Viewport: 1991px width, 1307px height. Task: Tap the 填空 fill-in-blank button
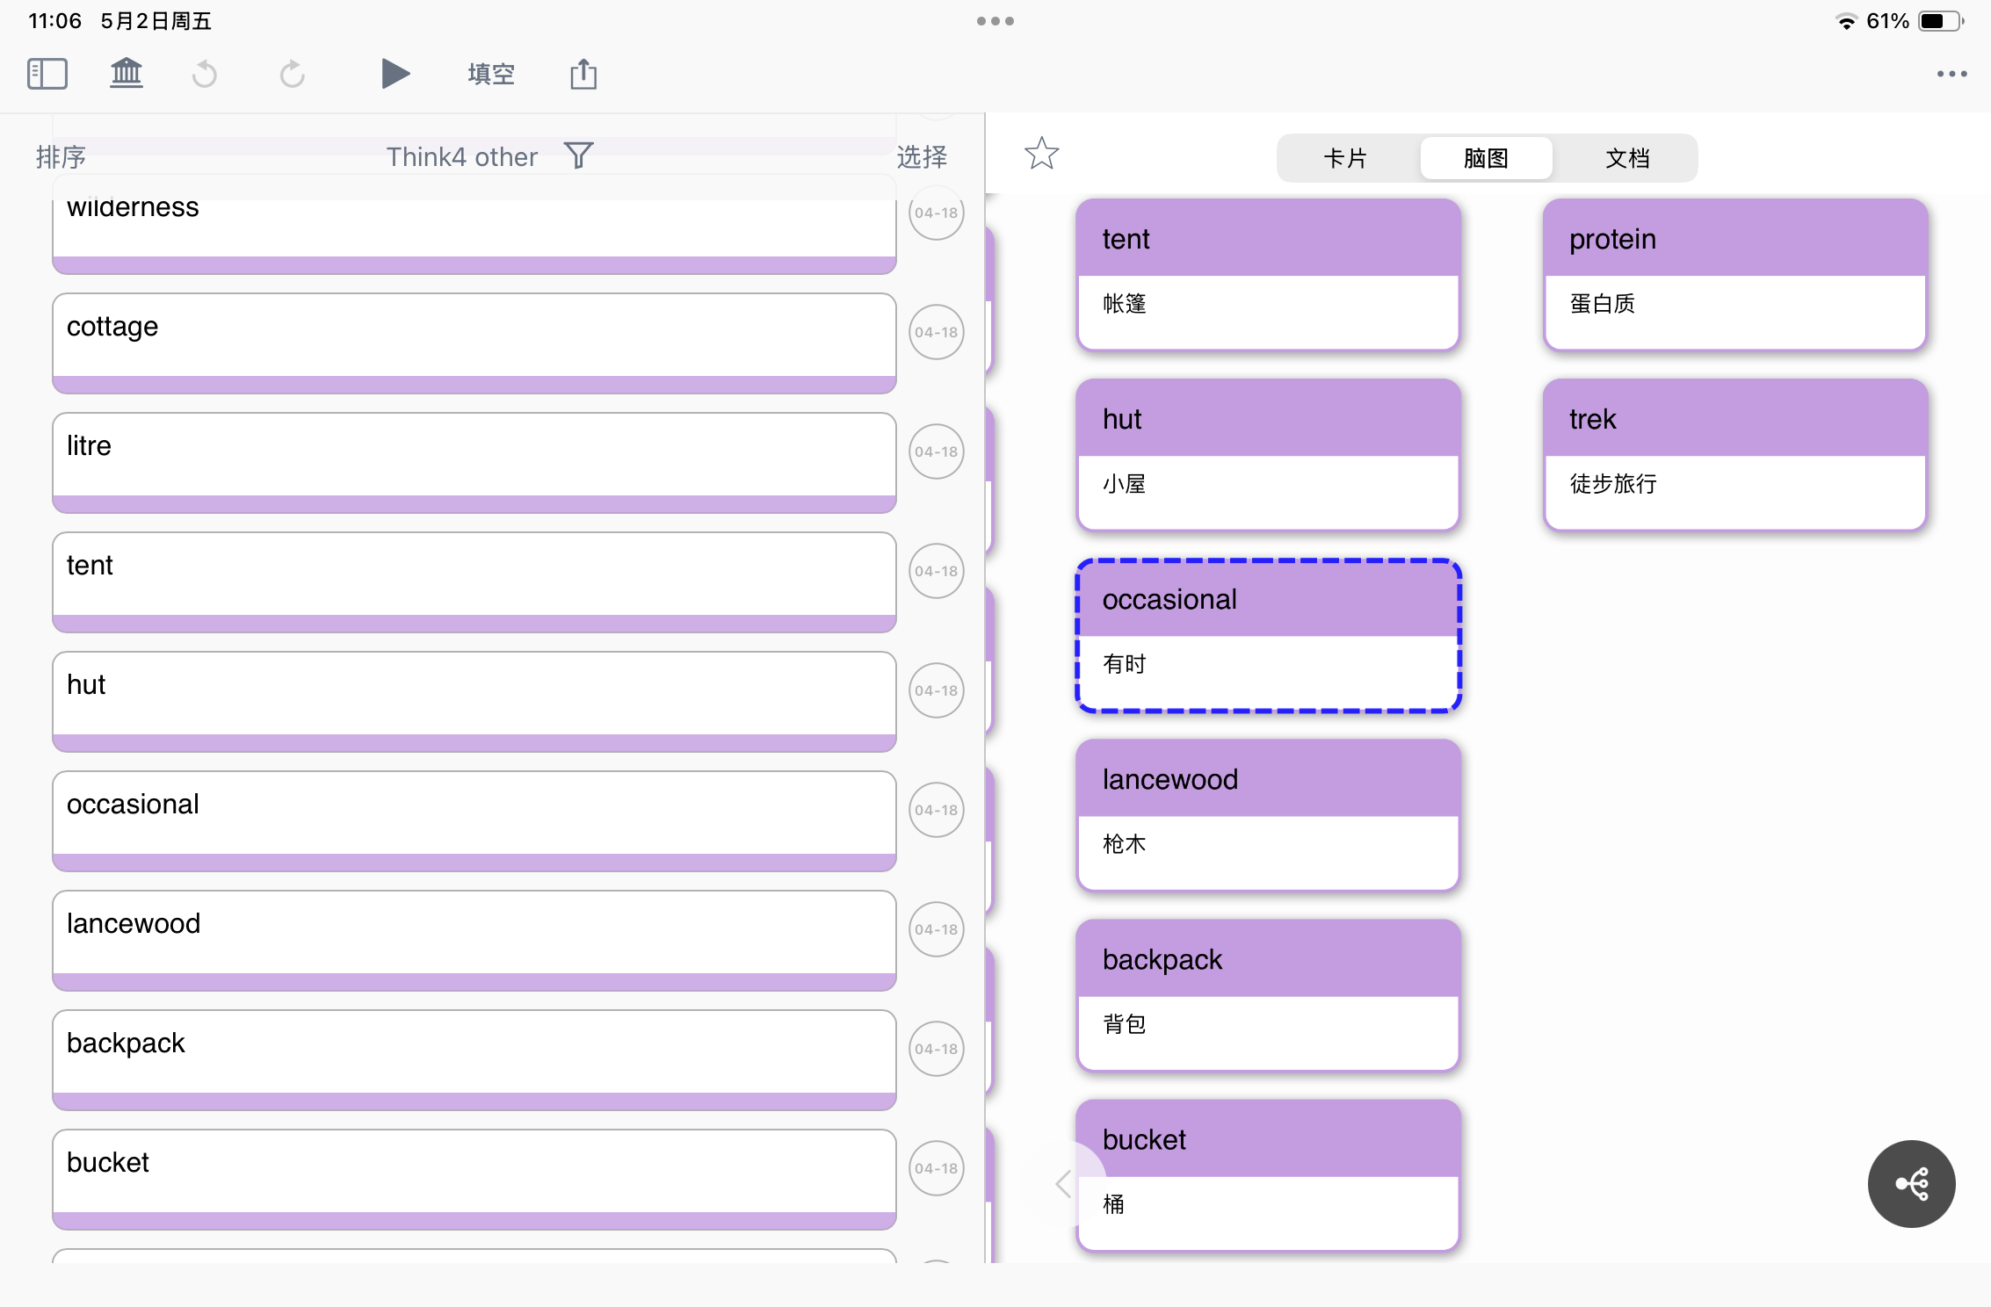pyautogui.click(x=491, y=74)
